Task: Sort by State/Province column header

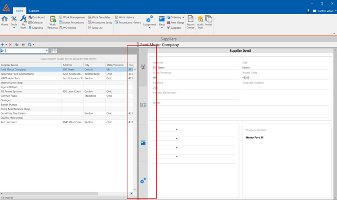Action: click(117, 65)
